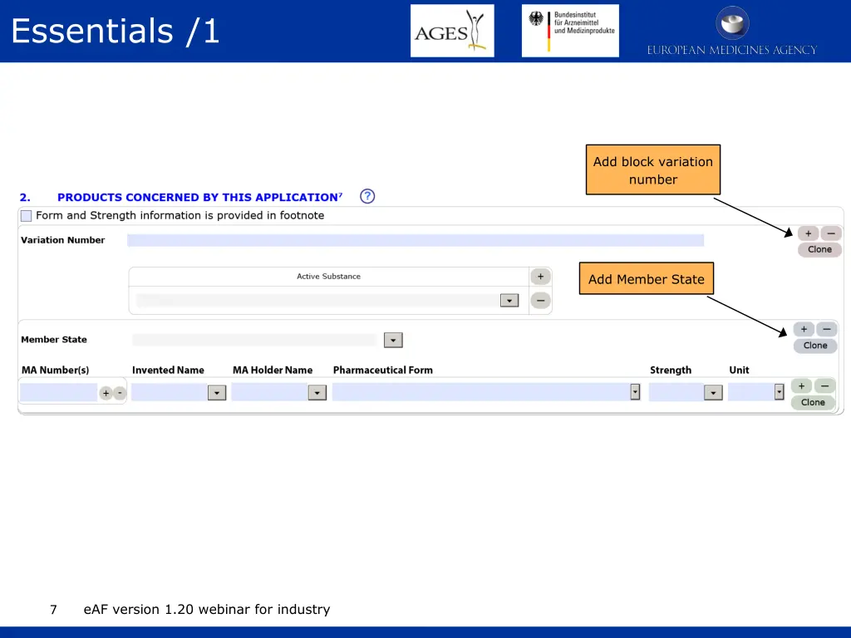This screenshot has height=638, width=851.
Task: Add a Member State with plus
Action: 804,329
